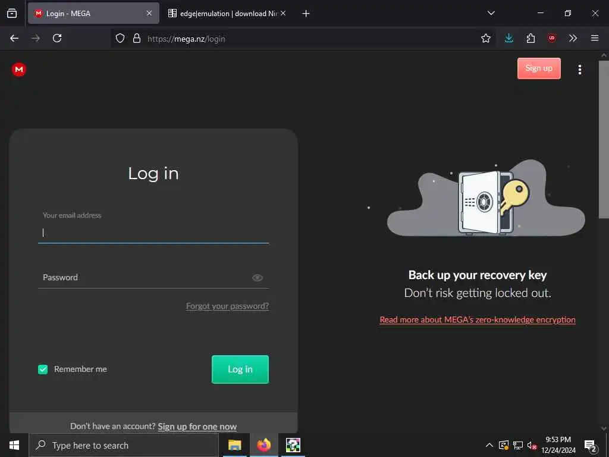Open Sign up for one now link
The width and height of the screenshot is (609, 457).
[197, 426]
